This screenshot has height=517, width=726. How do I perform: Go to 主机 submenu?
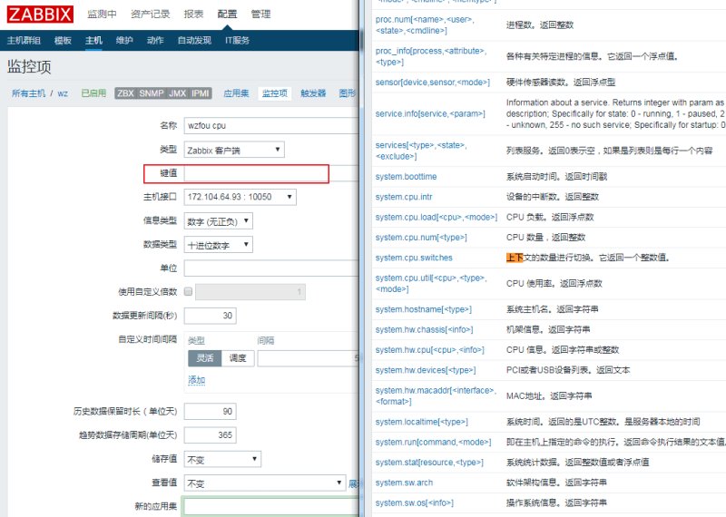(x=93, y=40)
